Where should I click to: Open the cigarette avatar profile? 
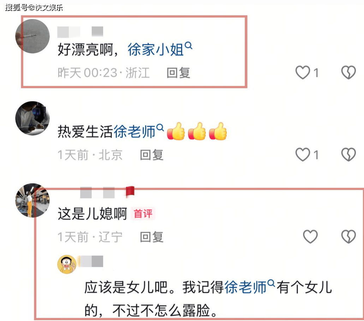[32, 36]
